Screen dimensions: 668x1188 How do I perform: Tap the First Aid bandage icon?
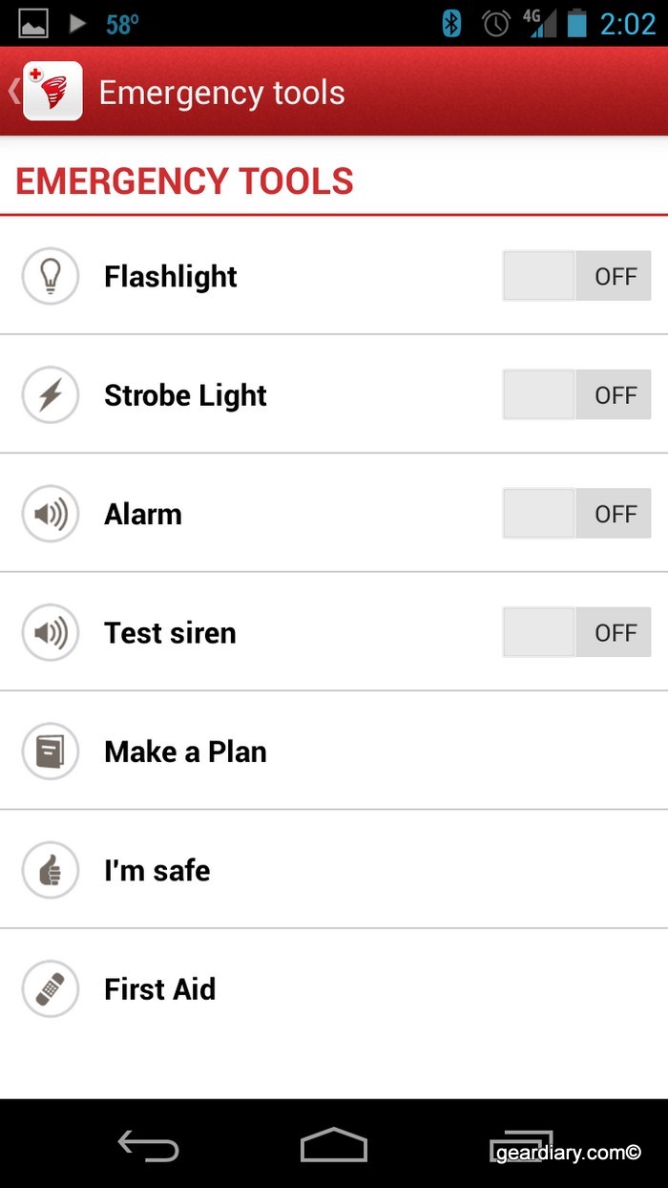coord(50,988)
